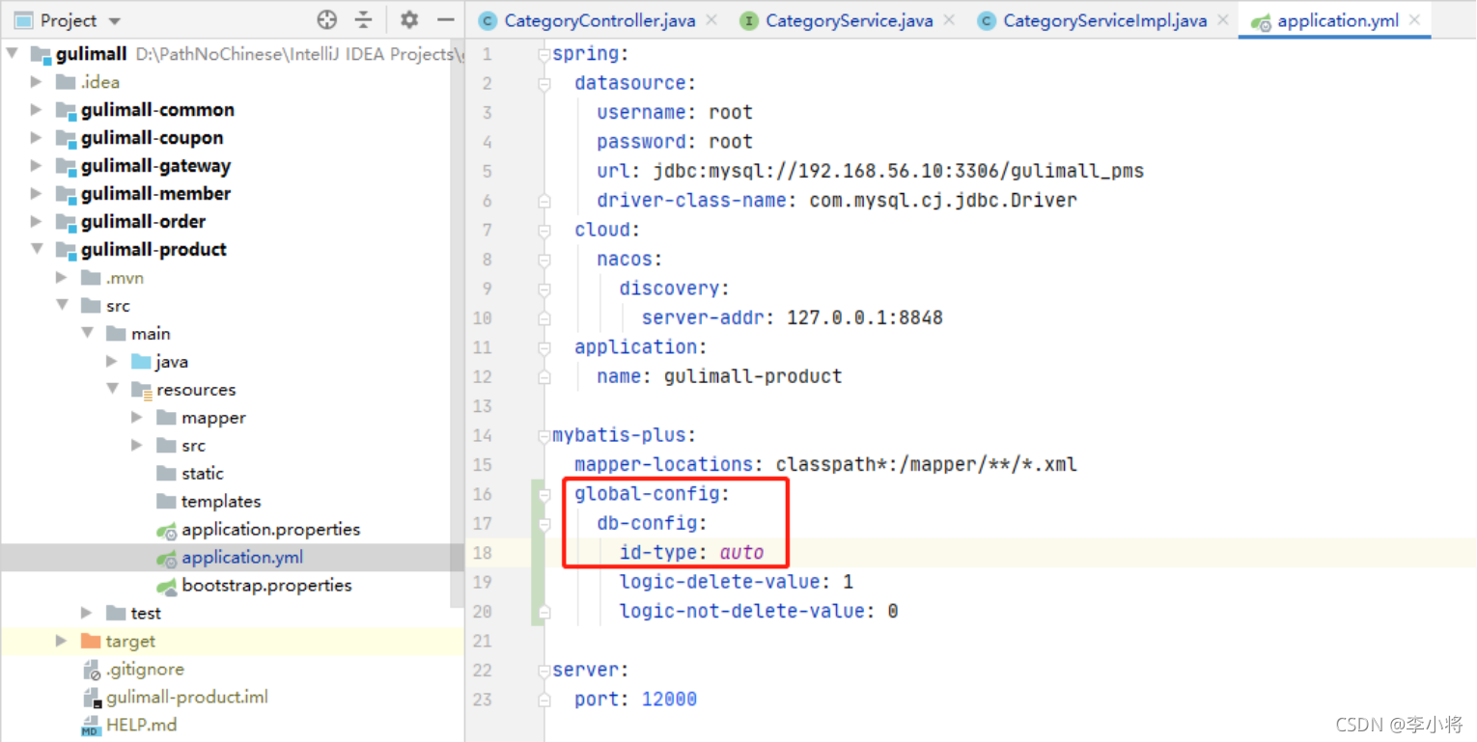Close the CategoryController.java tab
The width and height of the screenshot is (1477, 742).
point(711,19)
